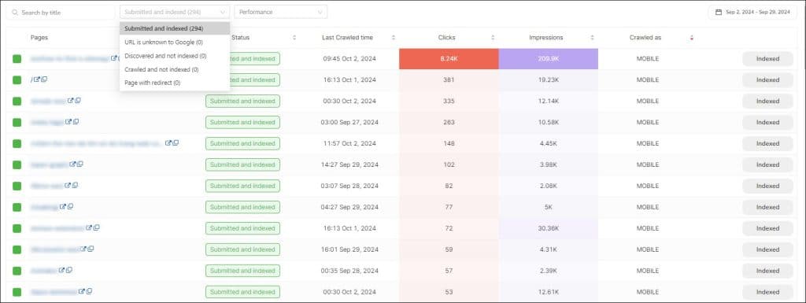806x303 pixels.
Task: Toggle green checkbox in 102-clicks row
Action: click(17, 164)
